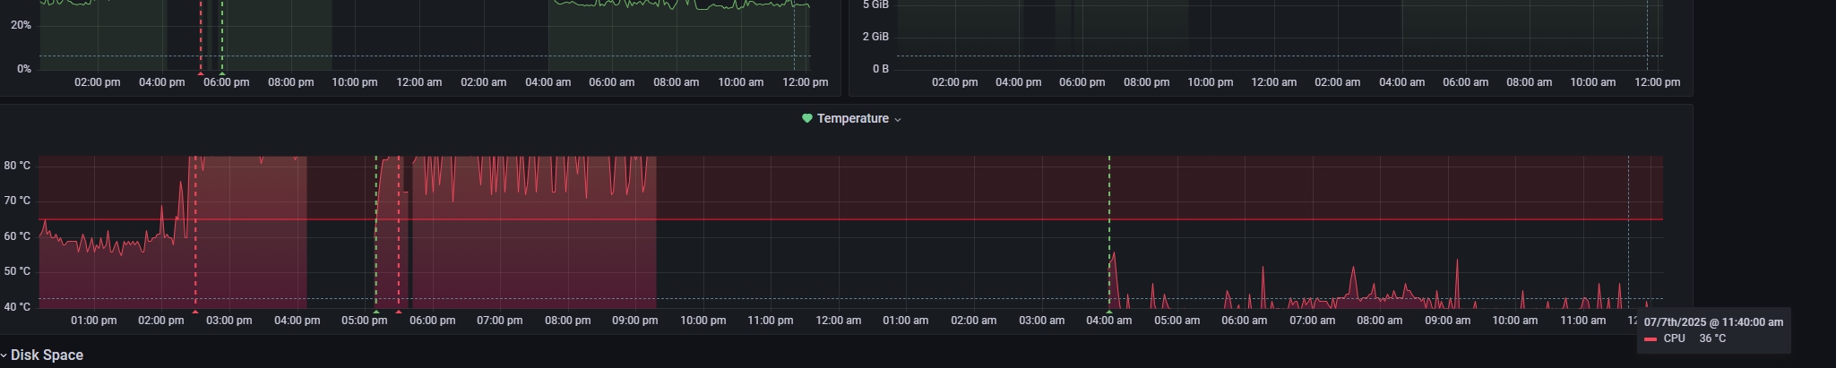The image size is (1836, 368).
Task: Click the 02:00 pm label under the percentage graph
Action: [97, 82]
